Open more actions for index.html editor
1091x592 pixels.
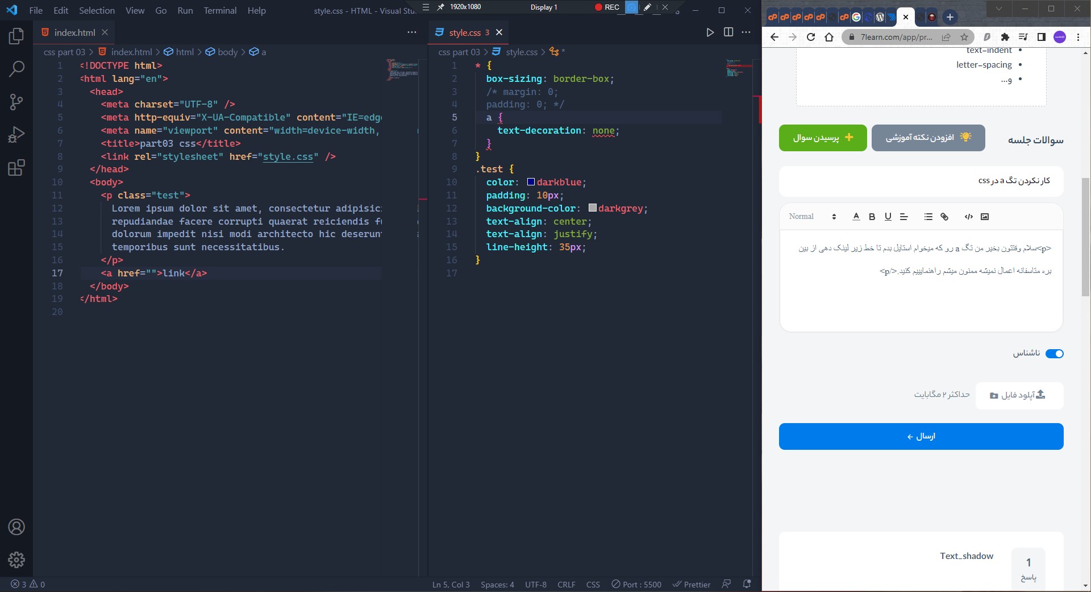pos(412,32)
